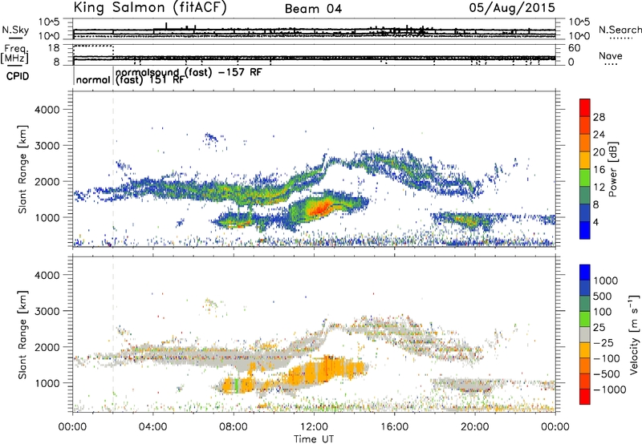Click "Slant Range [km]" label of power panel
The height and width of the screenshot is (444, 642).
22,169
